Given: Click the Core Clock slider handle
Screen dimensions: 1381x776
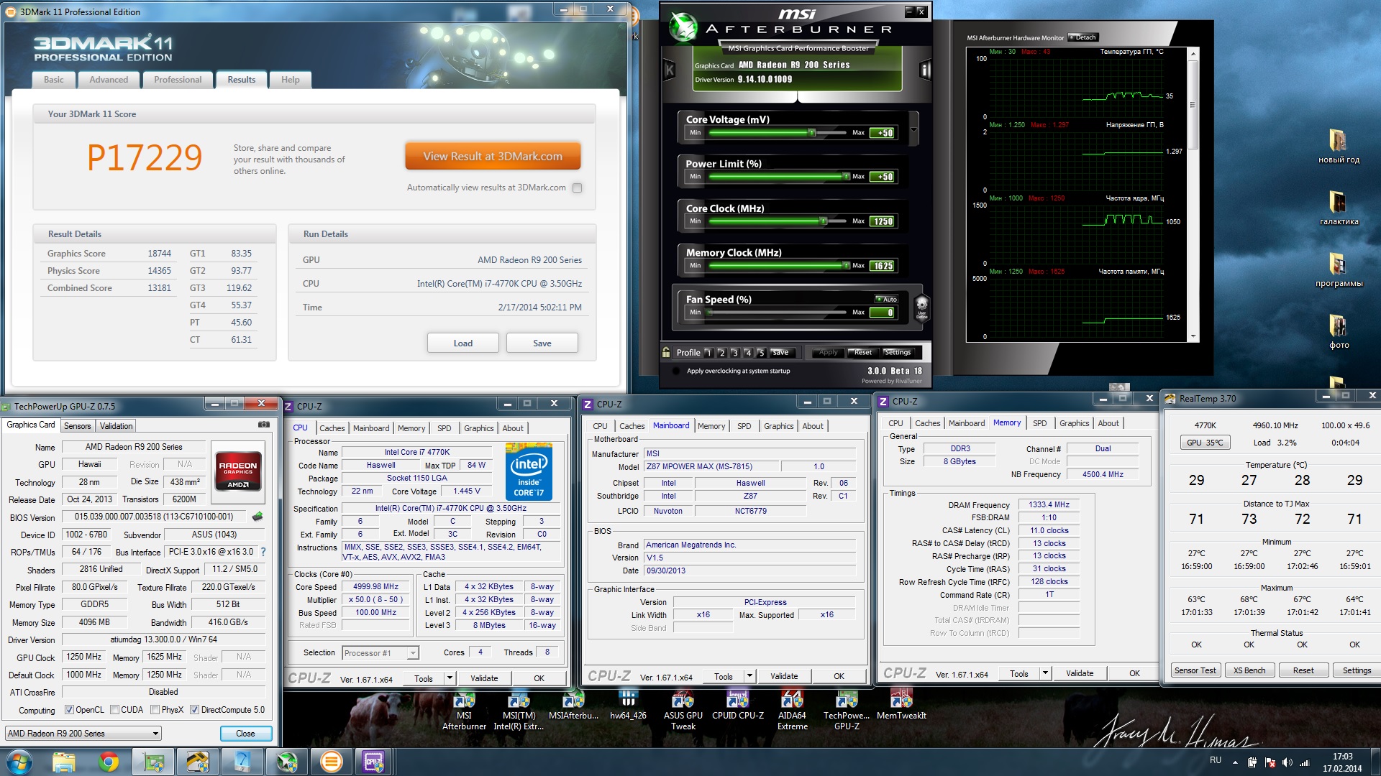Looking at the screenshot, I should coord(824,221).
